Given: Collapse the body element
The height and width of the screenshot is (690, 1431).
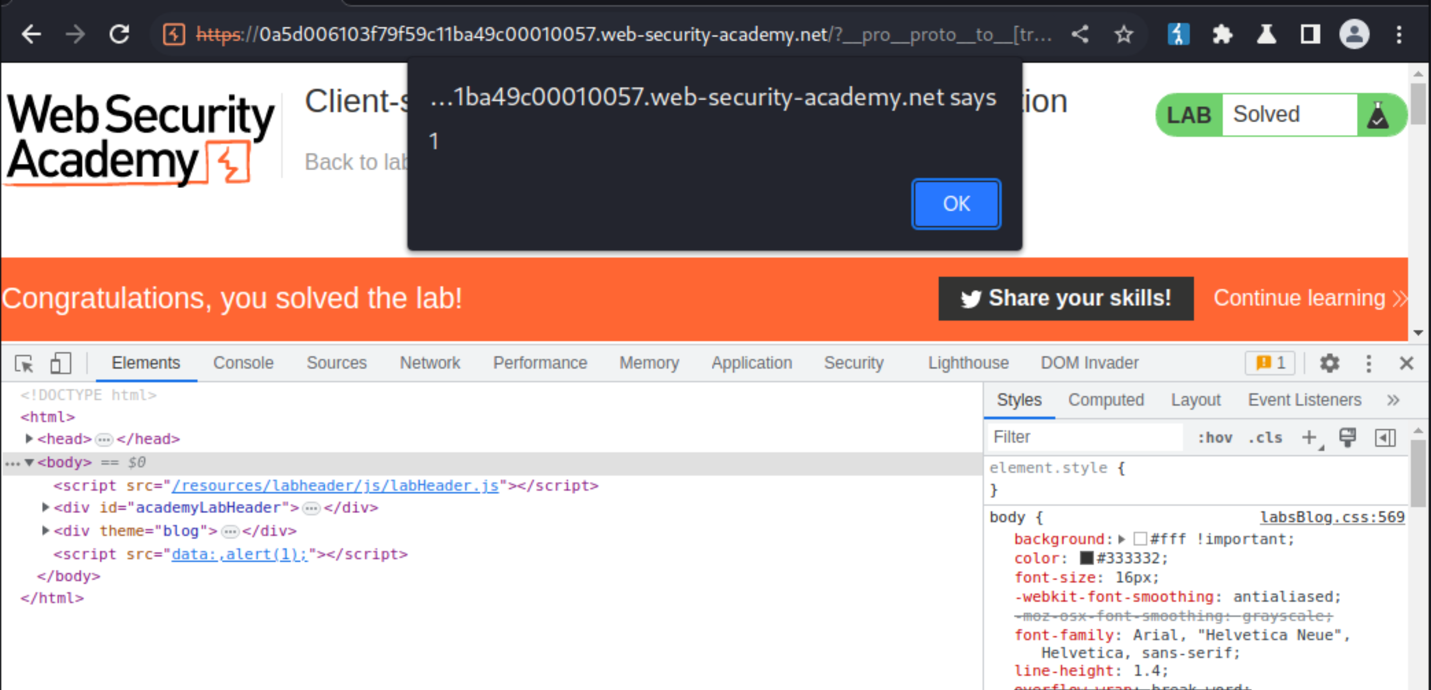Looking at the screenshot, I should coord(29,462).
